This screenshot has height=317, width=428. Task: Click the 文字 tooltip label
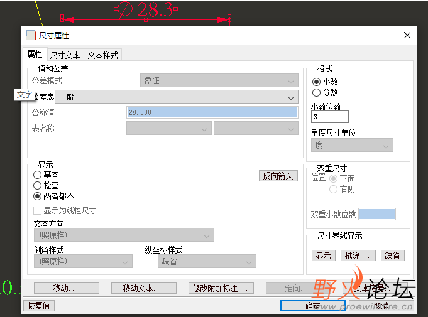[25, 95]
